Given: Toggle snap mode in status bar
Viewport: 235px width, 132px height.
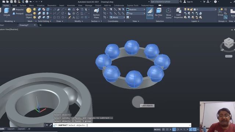Looking at the screenshot, I should pyautogui.click(x=167, y=129).
